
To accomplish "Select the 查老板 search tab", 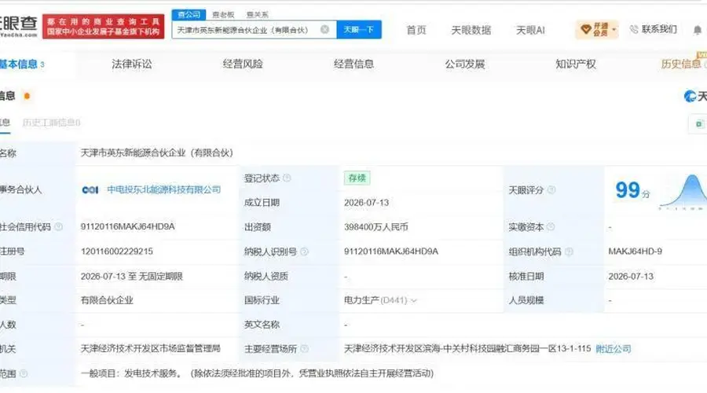I will pos(223,15).
